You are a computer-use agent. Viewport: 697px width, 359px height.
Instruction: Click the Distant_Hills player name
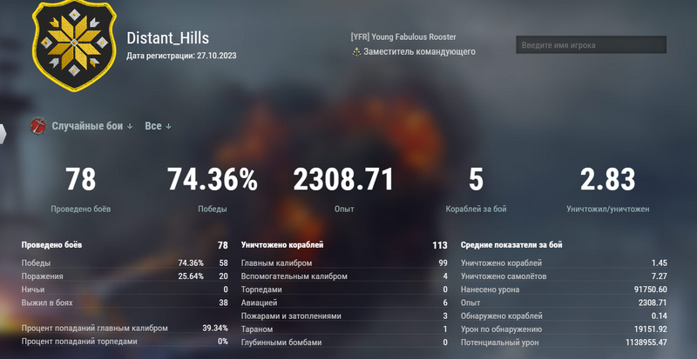[x=167, y=38]
